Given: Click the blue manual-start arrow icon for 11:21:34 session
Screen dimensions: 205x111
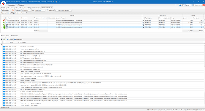Looking at the screenshot, I should point(7,22).
